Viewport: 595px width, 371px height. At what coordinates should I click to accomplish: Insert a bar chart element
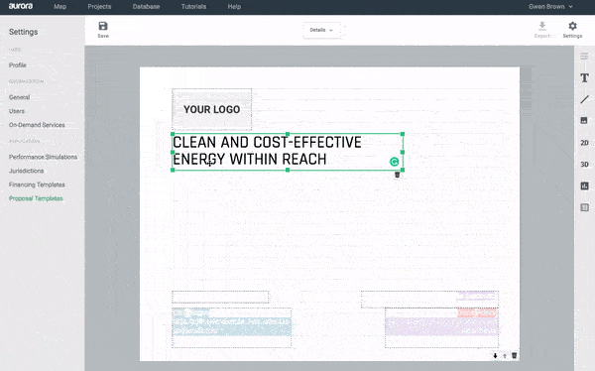point(584,185)
